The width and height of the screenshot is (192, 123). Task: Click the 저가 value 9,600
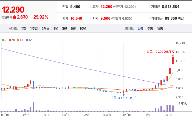point(105,18)
